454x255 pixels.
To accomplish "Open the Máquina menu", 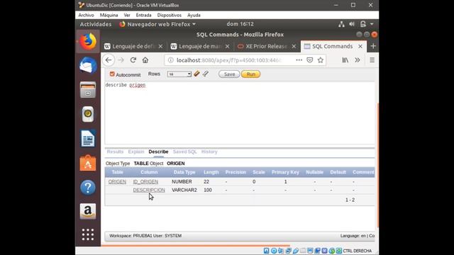I will tap(109, 15).
